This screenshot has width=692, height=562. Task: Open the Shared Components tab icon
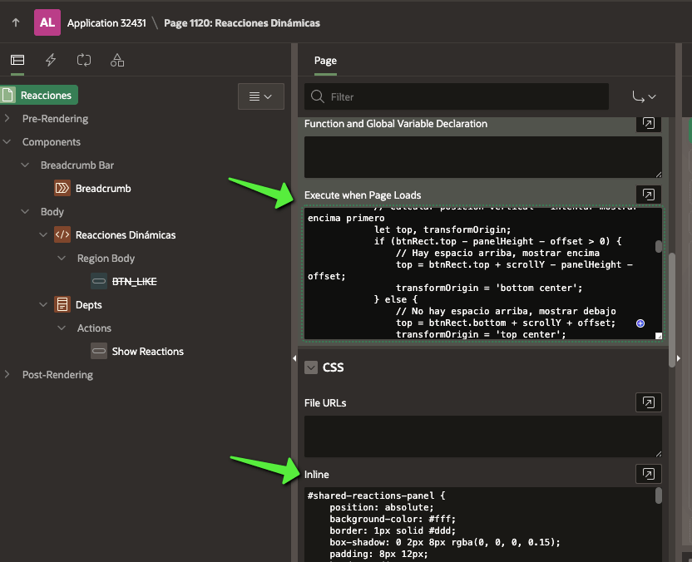[117, 60]
